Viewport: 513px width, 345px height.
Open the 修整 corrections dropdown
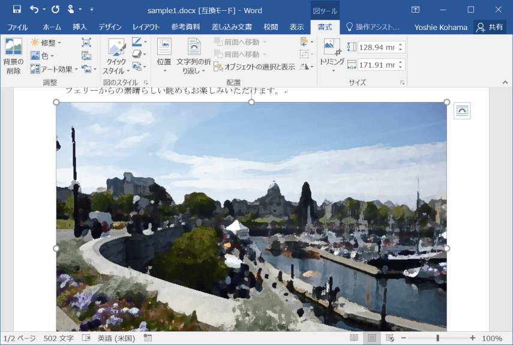point(46,43)
